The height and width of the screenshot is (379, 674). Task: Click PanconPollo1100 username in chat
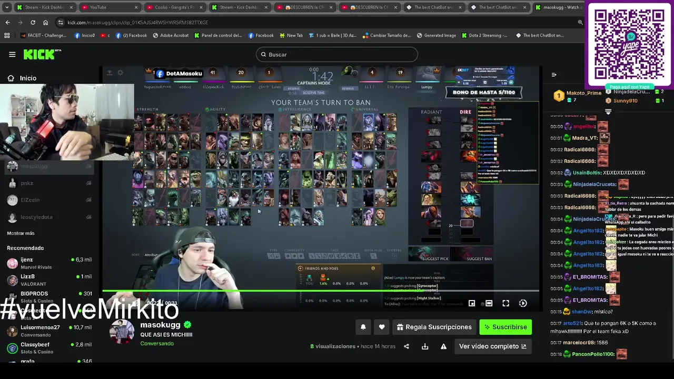pos(593,354)
